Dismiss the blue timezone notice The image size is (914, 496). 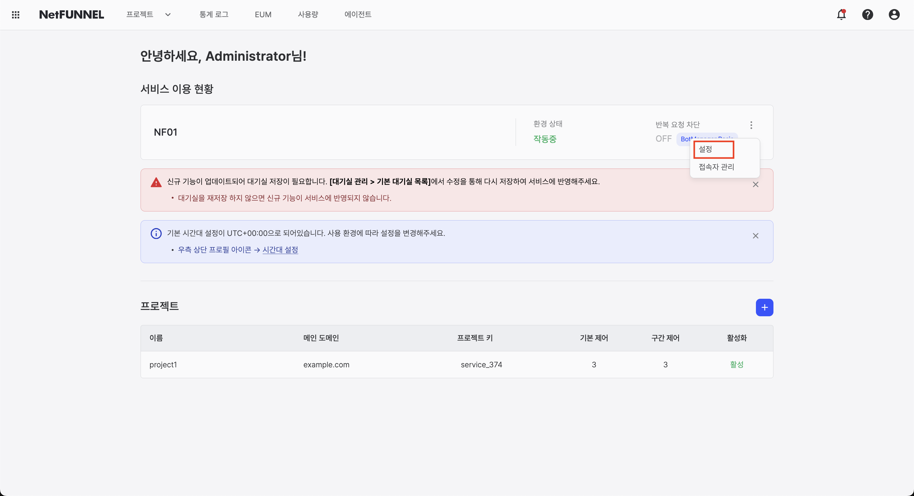755,236
